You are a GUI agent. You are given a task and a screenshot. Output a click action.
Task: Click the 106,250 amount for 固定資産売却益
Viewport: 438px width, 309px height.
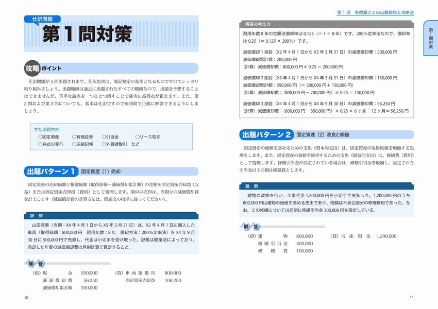coord(173,281)
